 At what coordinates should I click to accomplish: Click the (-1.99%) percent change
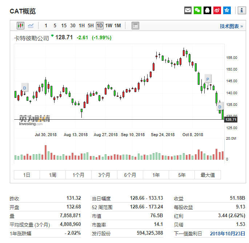[x=102, y=38]
